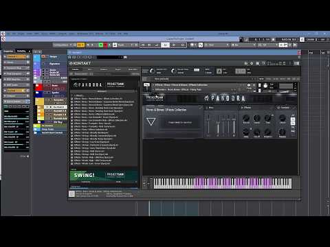Expand the Expression Map inspector section
The image size is (330, 247).
pos(16,68)
